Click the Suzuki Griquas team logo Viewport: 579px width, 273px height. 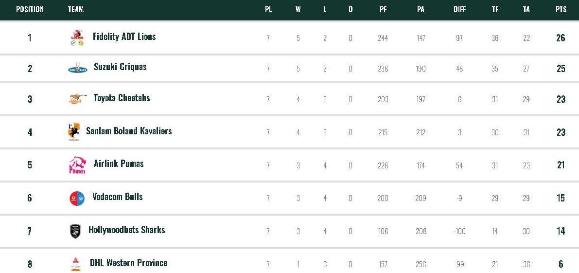click(77, 68)
